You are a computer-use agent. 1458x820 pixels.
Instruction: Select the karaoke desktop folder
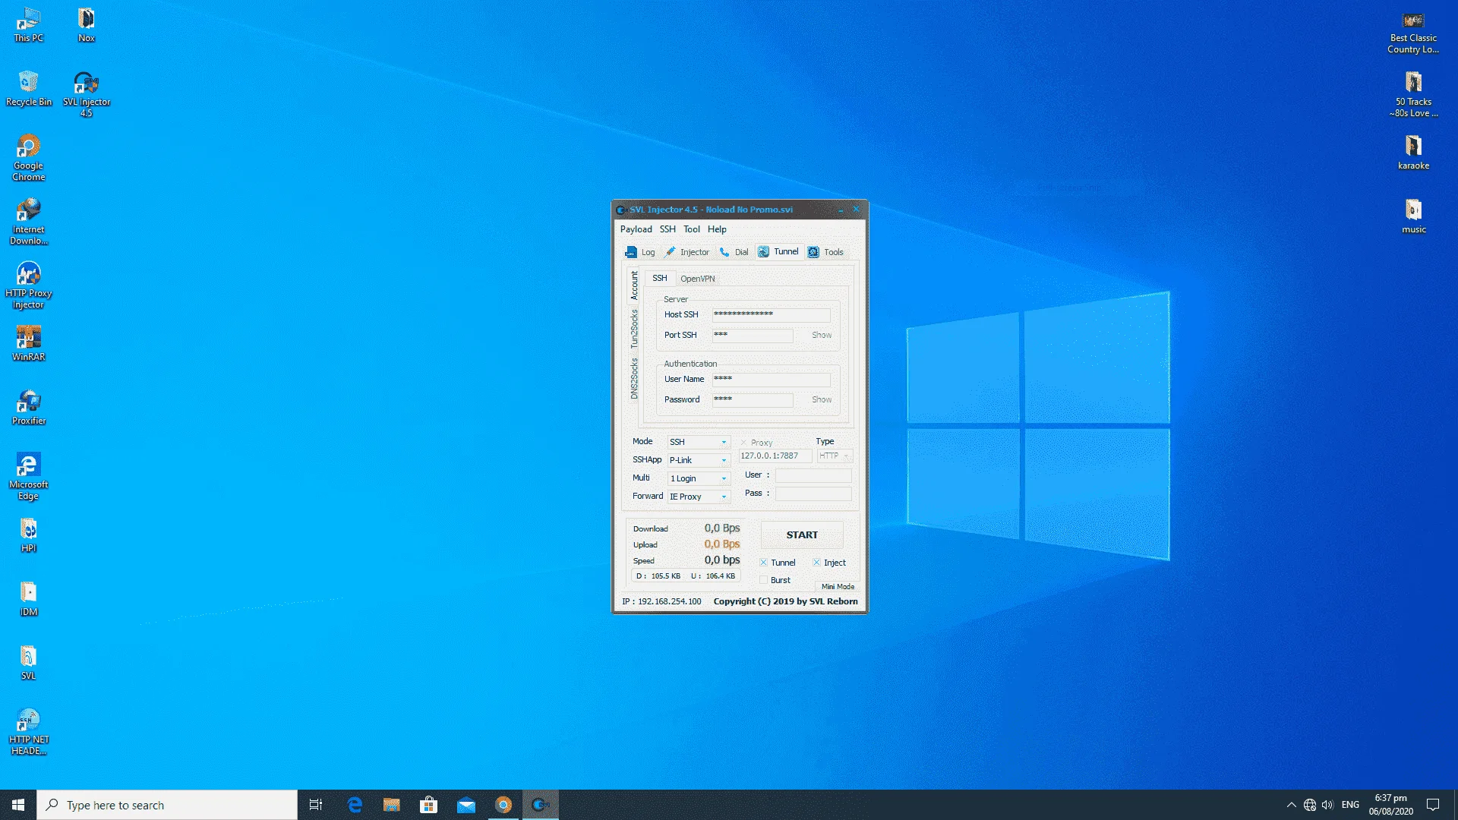click(x=1413, y=152)
